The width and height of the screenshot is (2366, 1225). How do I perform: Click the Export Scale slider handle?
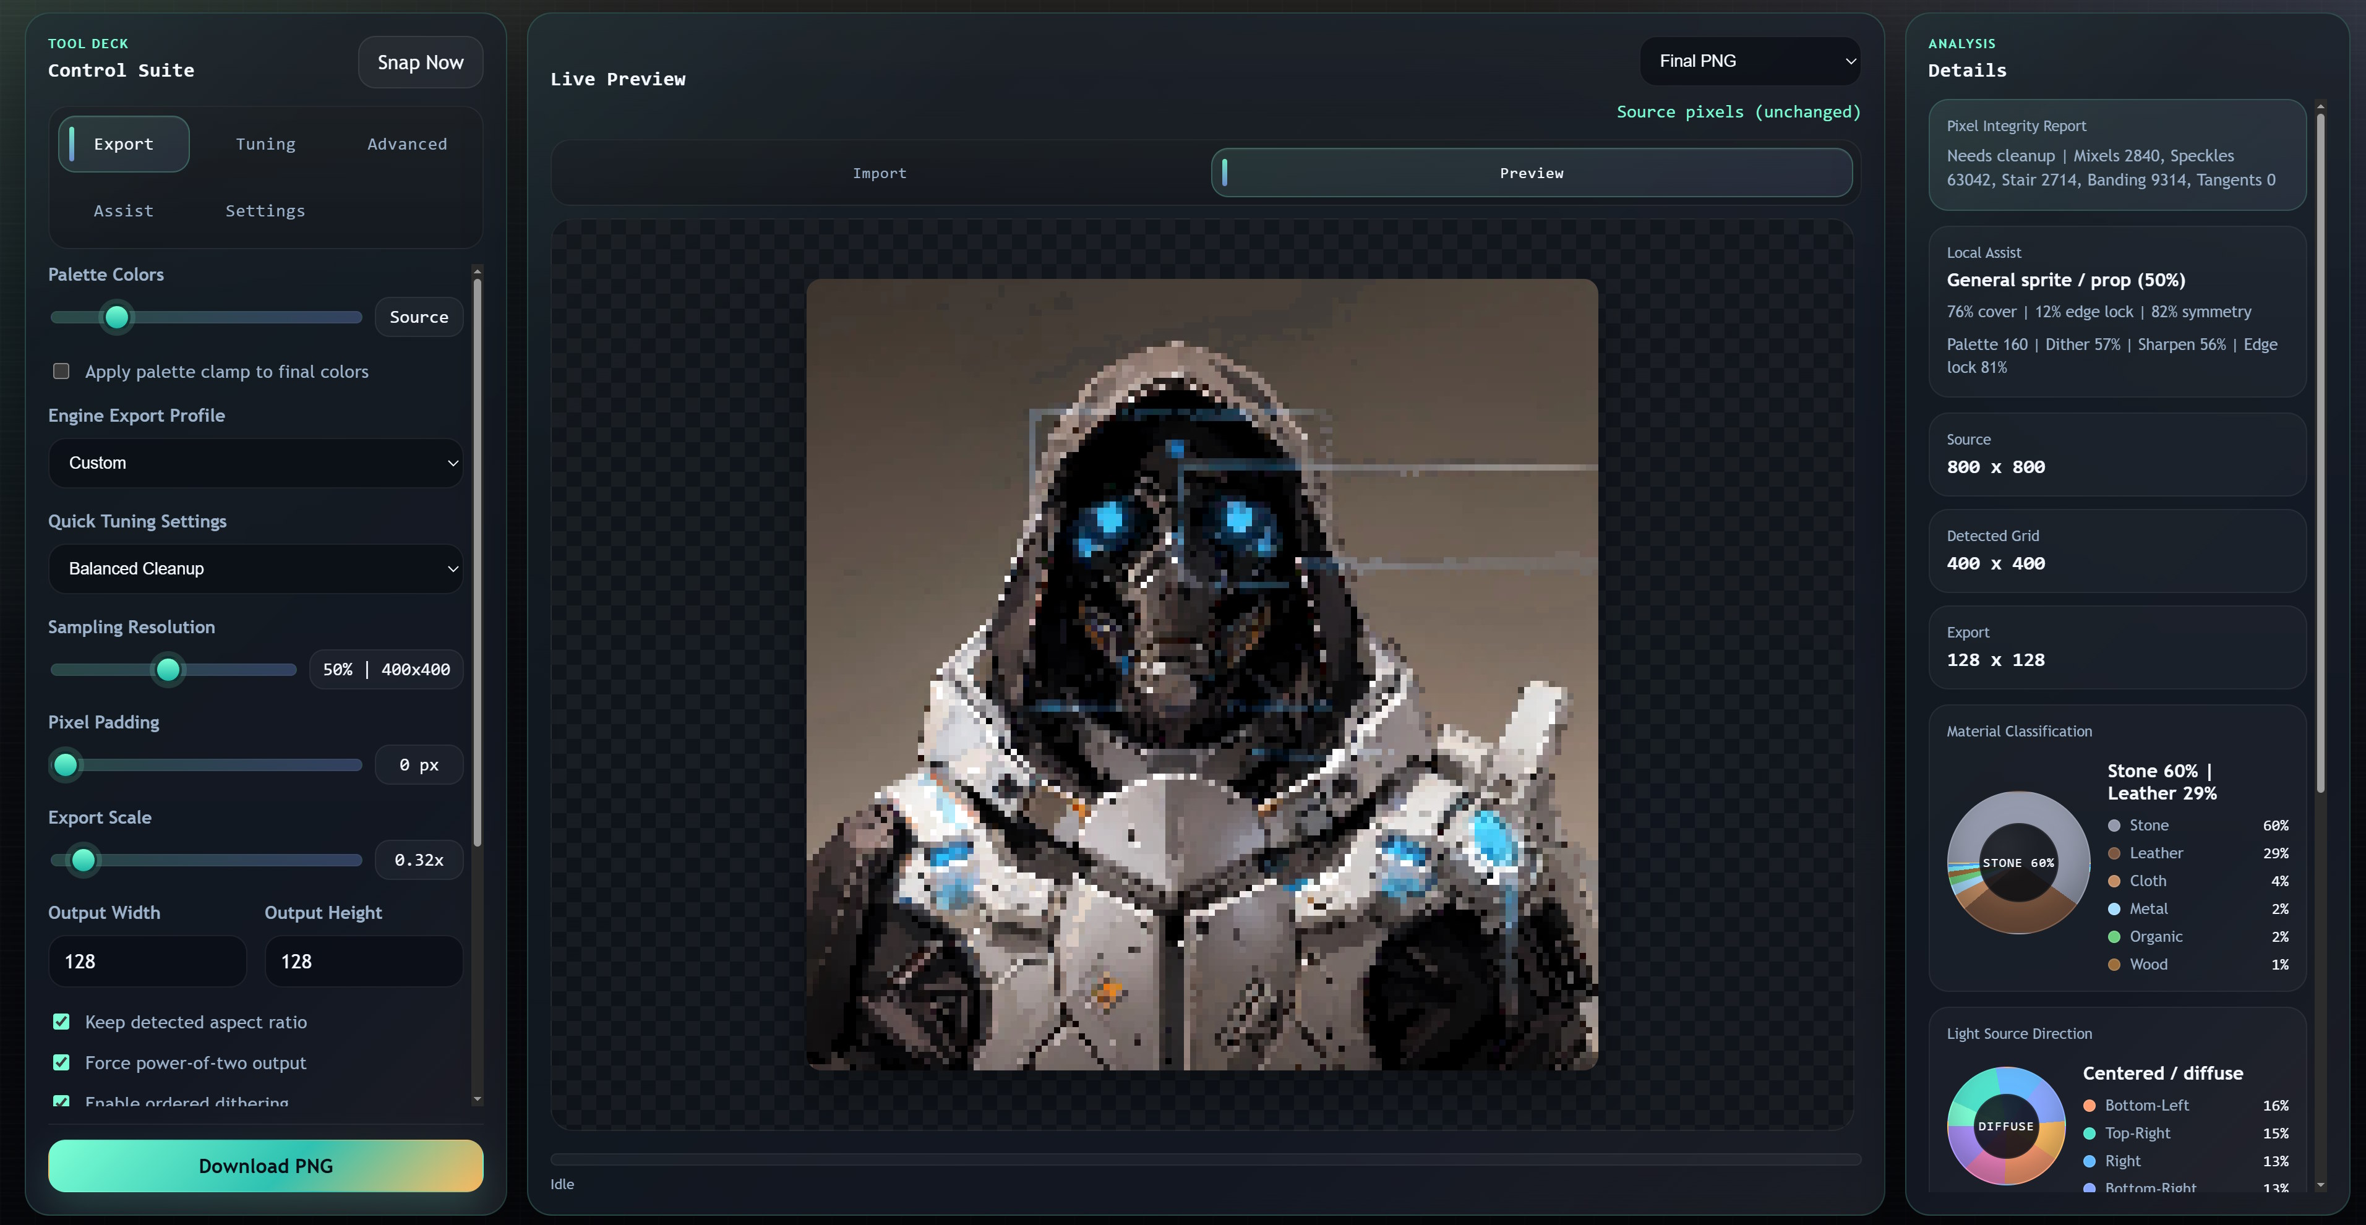click(x=84, y=860)
